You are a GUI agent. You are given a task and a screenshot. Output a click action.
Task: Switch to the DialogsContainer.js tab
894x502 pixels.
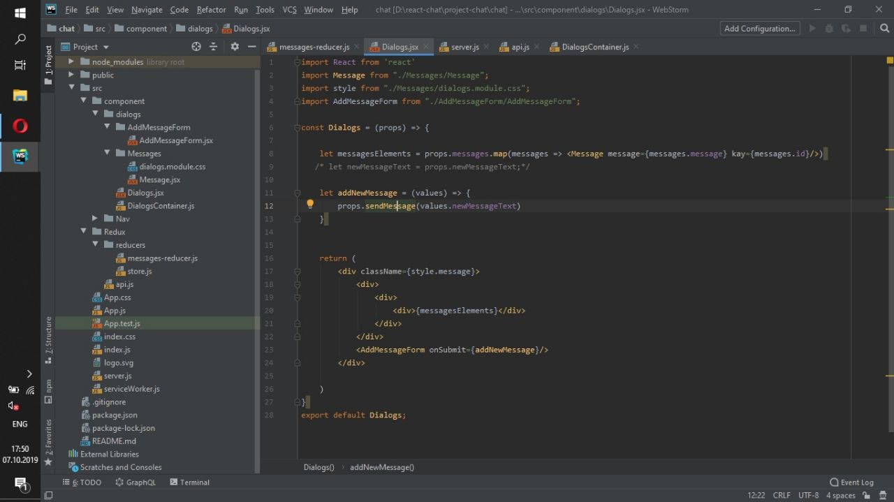pos(594,47)
